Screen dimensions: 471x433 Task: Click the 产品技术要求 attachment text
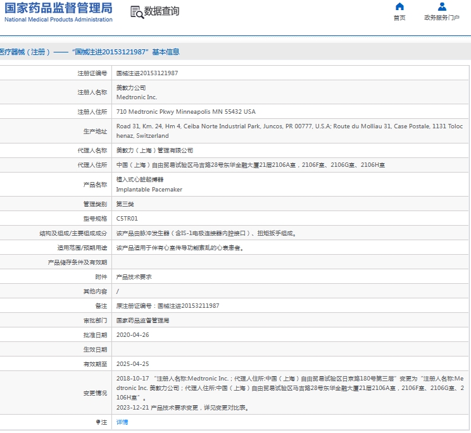[134, 277]
